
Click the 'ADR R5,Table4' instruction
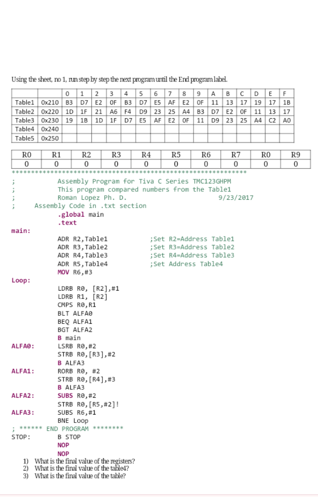point(83,264)
